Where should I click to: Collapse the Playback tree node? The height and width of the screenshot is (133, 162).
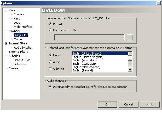[6, 31]
